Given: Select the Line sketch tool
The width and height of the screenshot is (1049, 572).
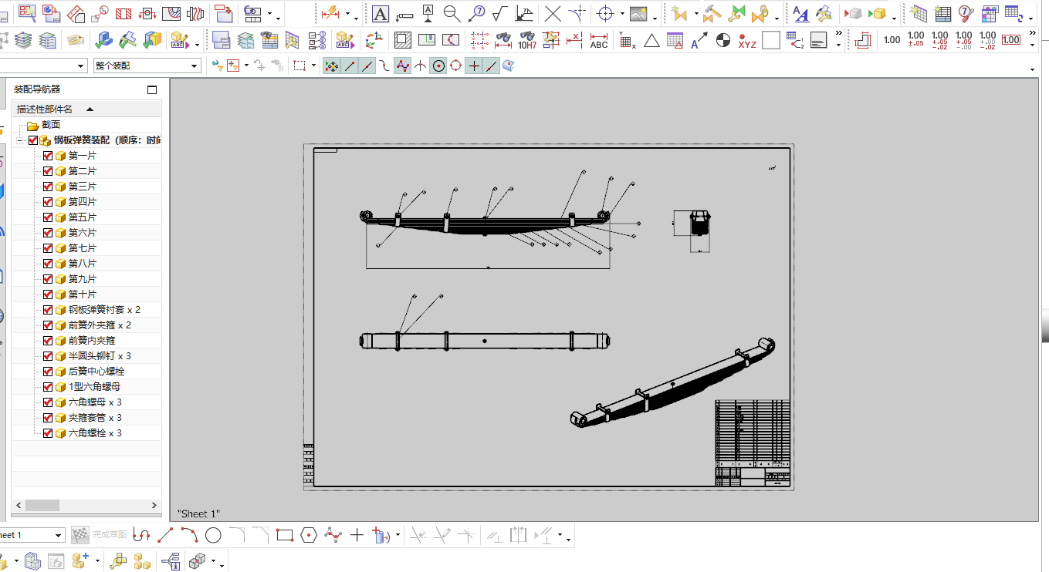Looking at the screenshot, I should point(165,535).
